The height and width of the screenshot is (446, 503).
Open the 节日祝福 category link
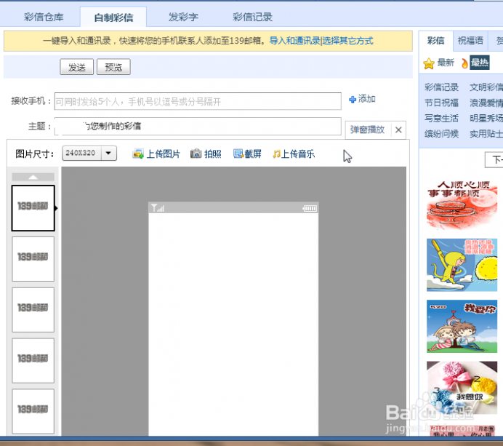point(441,103)
